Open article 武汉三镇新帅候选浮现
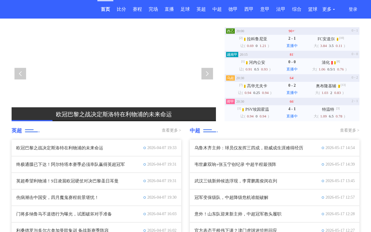 tap(236, 181)
